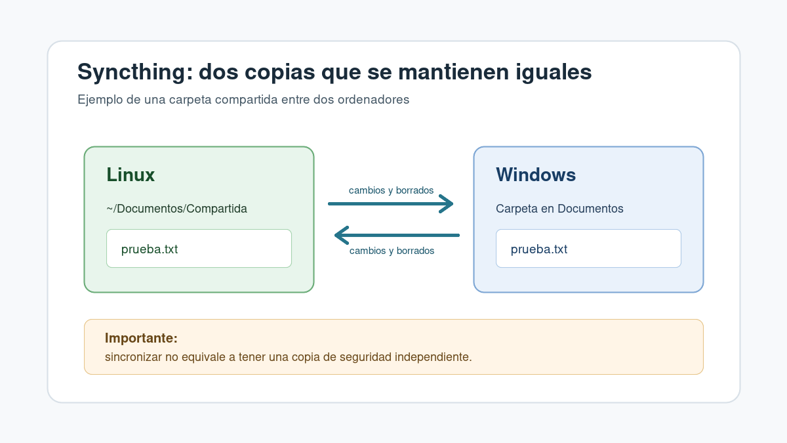
Task: Click the path '~/Documentos/Compartida'
Action: [177, 209]
